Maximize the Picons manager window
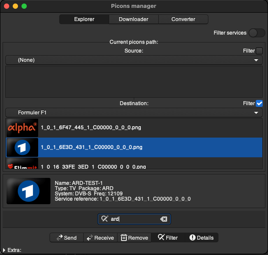Viewport: 268px width, 255px height. point(24,6)
